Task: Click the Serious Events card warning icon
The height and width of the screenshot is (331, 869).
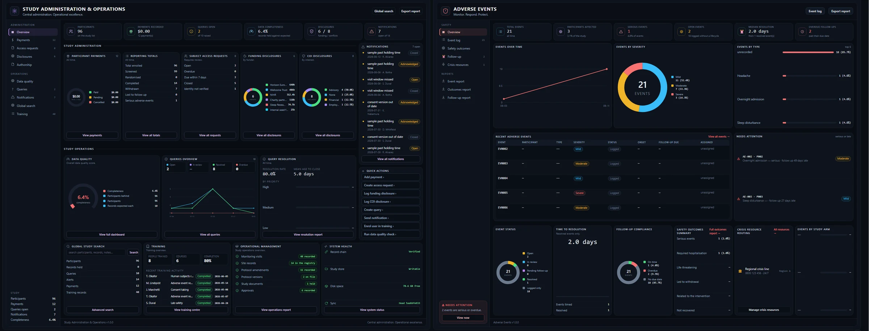Action: tap(621, 31)
